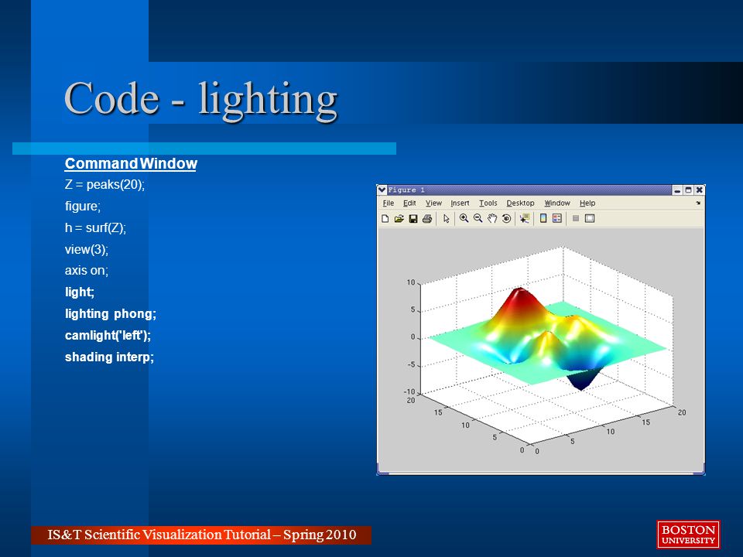Select the Rotate 3D tool
The height and width of the screenshot is (557, 743).
[x=506, y=218]
